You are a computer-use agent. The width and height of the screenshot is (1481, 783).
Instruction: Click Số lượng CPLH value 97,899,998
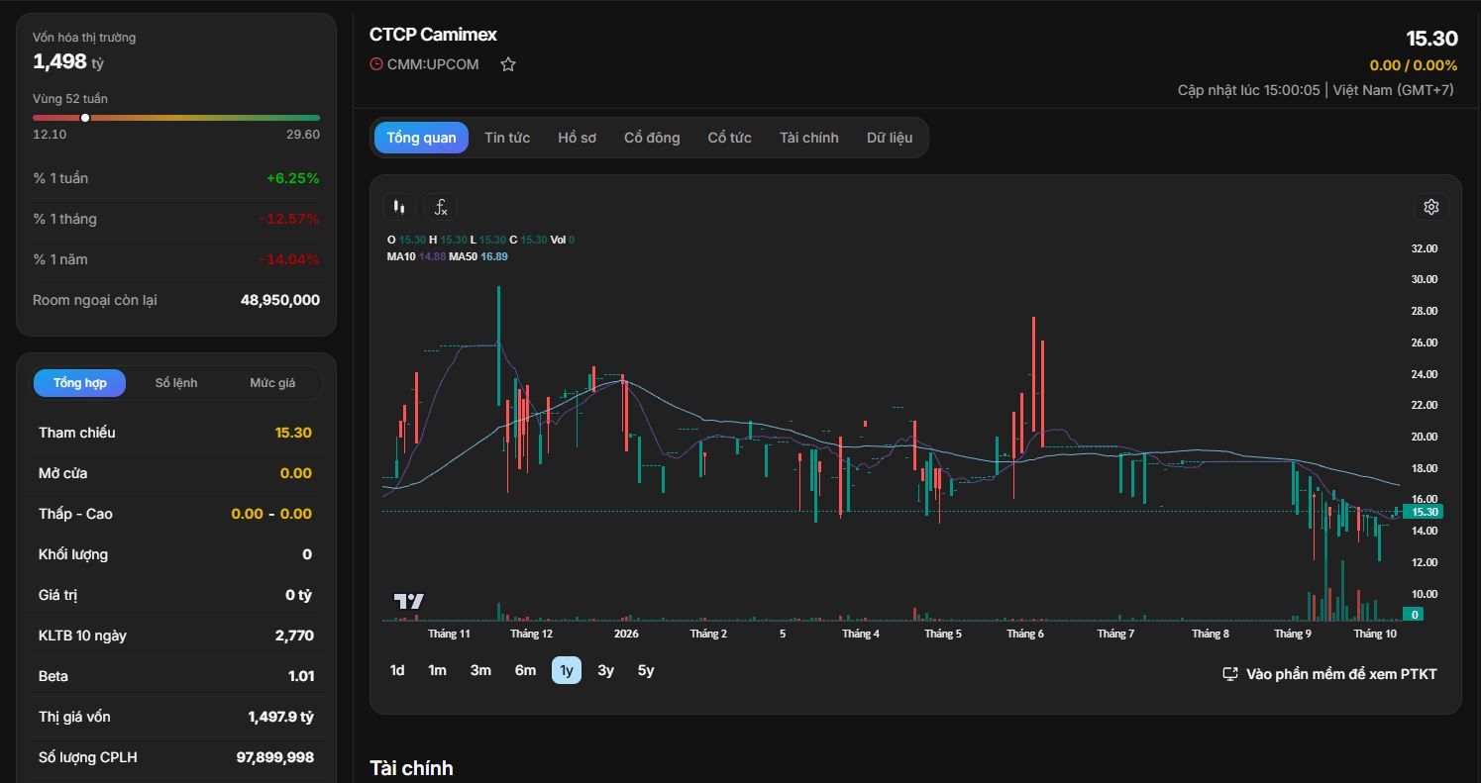275,757
